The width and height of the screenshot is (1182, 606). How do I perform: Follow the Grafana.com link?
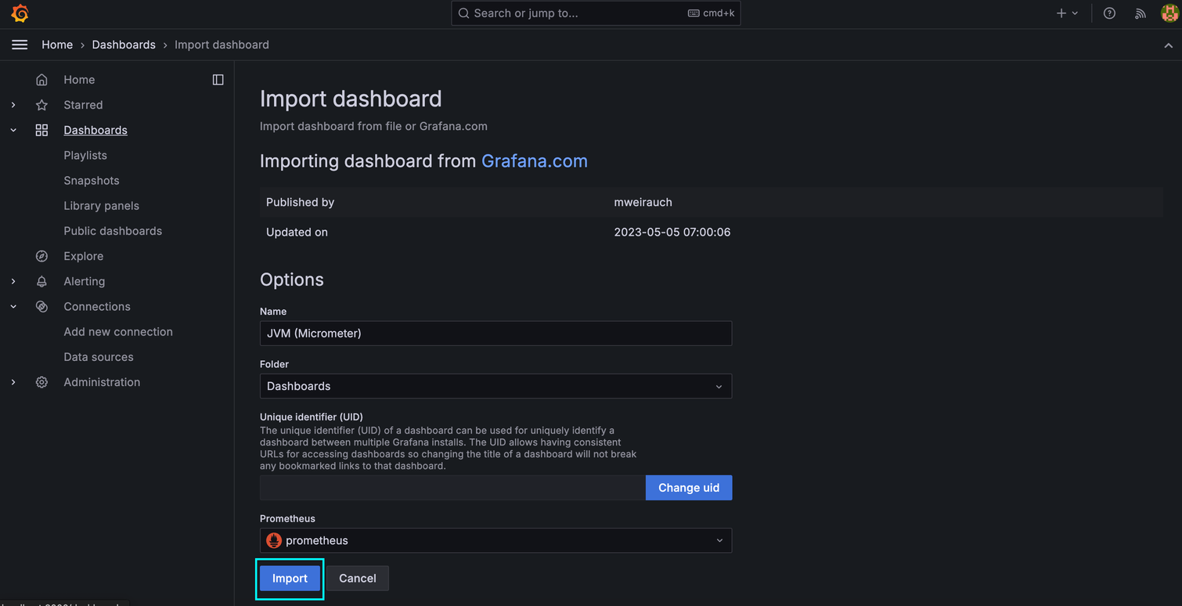[x=535, y=161]
